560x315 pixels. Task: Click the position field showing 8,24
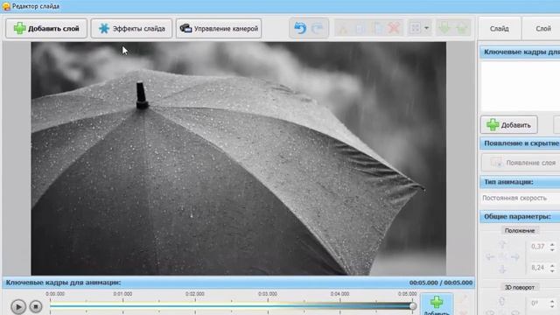pyautogui.click(x=537, y=268)
